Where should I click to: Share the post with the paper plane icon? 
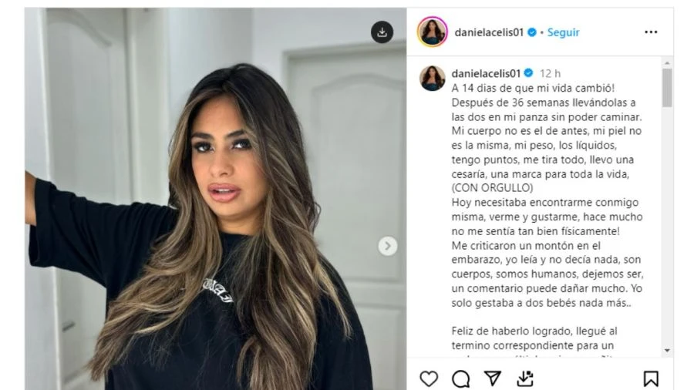click(493, 378)
